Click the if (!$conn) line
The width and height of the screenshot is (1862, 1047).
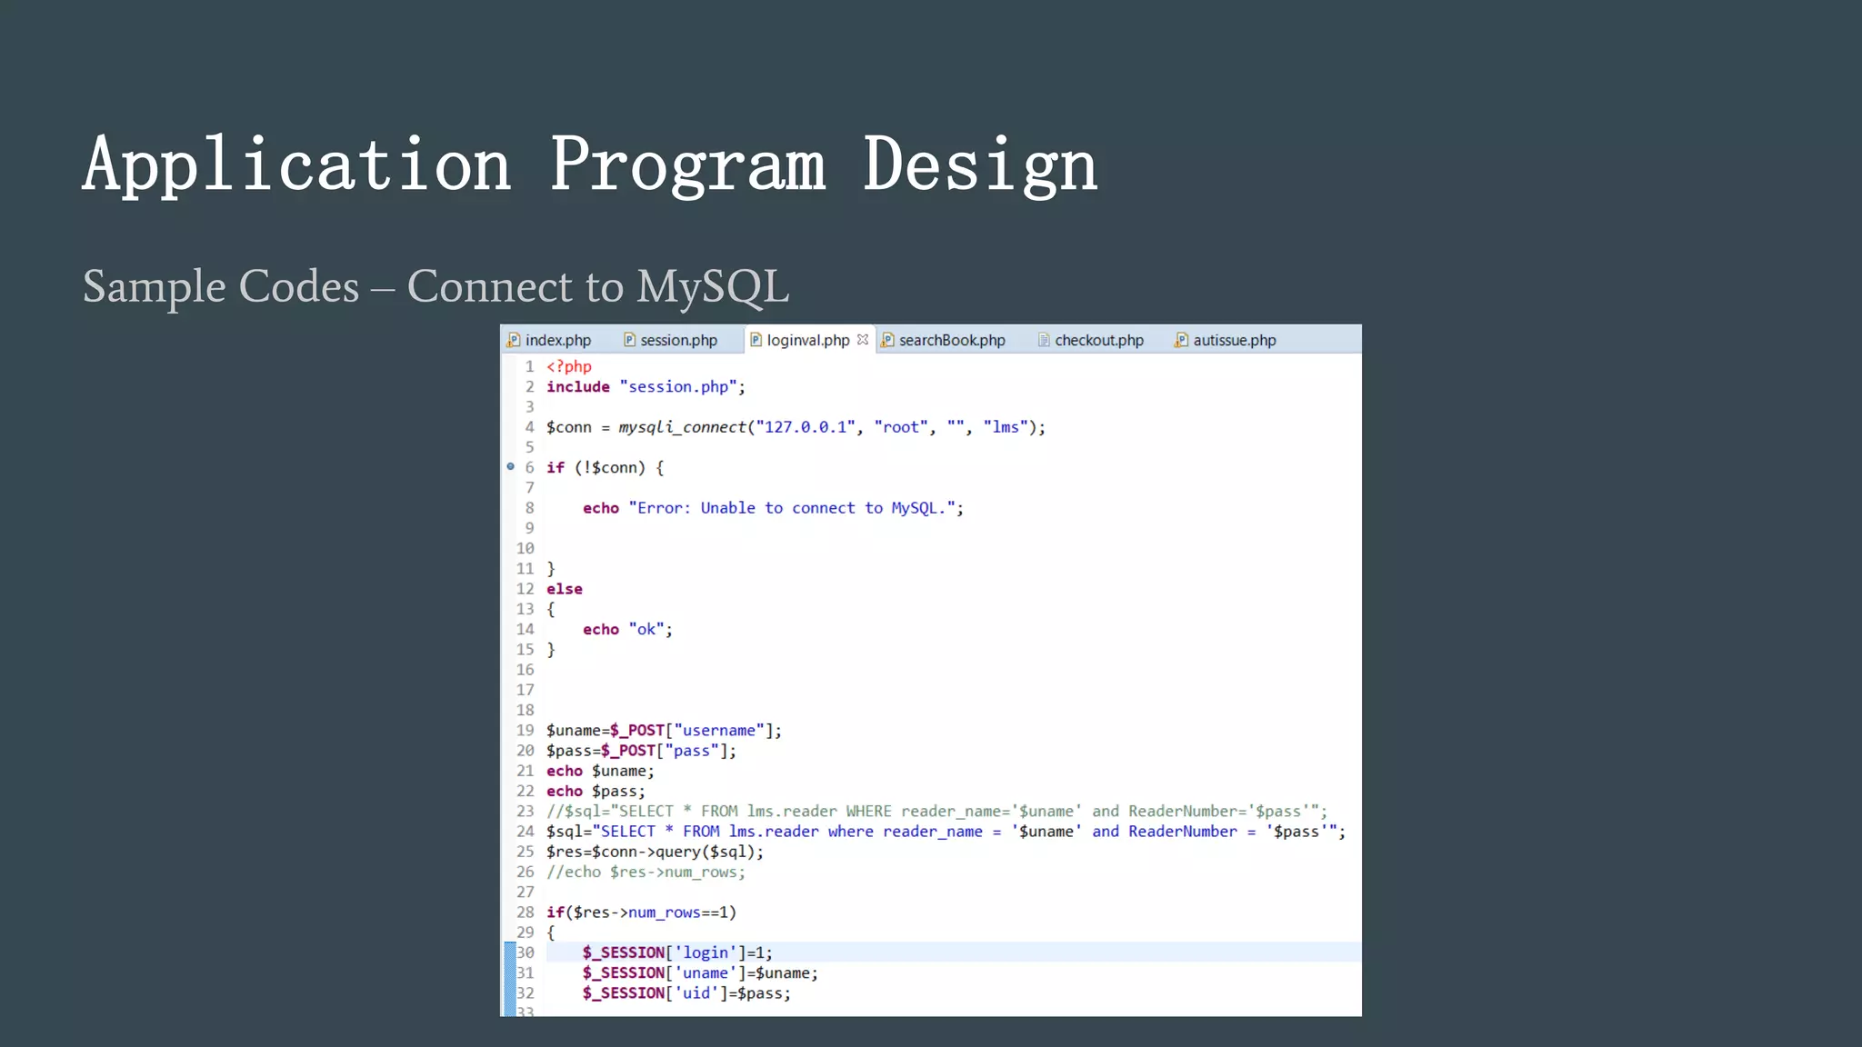606,467
